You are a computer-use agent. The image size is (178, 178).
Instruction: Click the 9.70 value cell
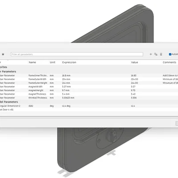[133, 90]
